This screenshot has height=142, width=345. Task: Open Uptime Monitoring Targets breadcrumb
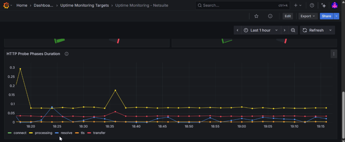[85, 5]
